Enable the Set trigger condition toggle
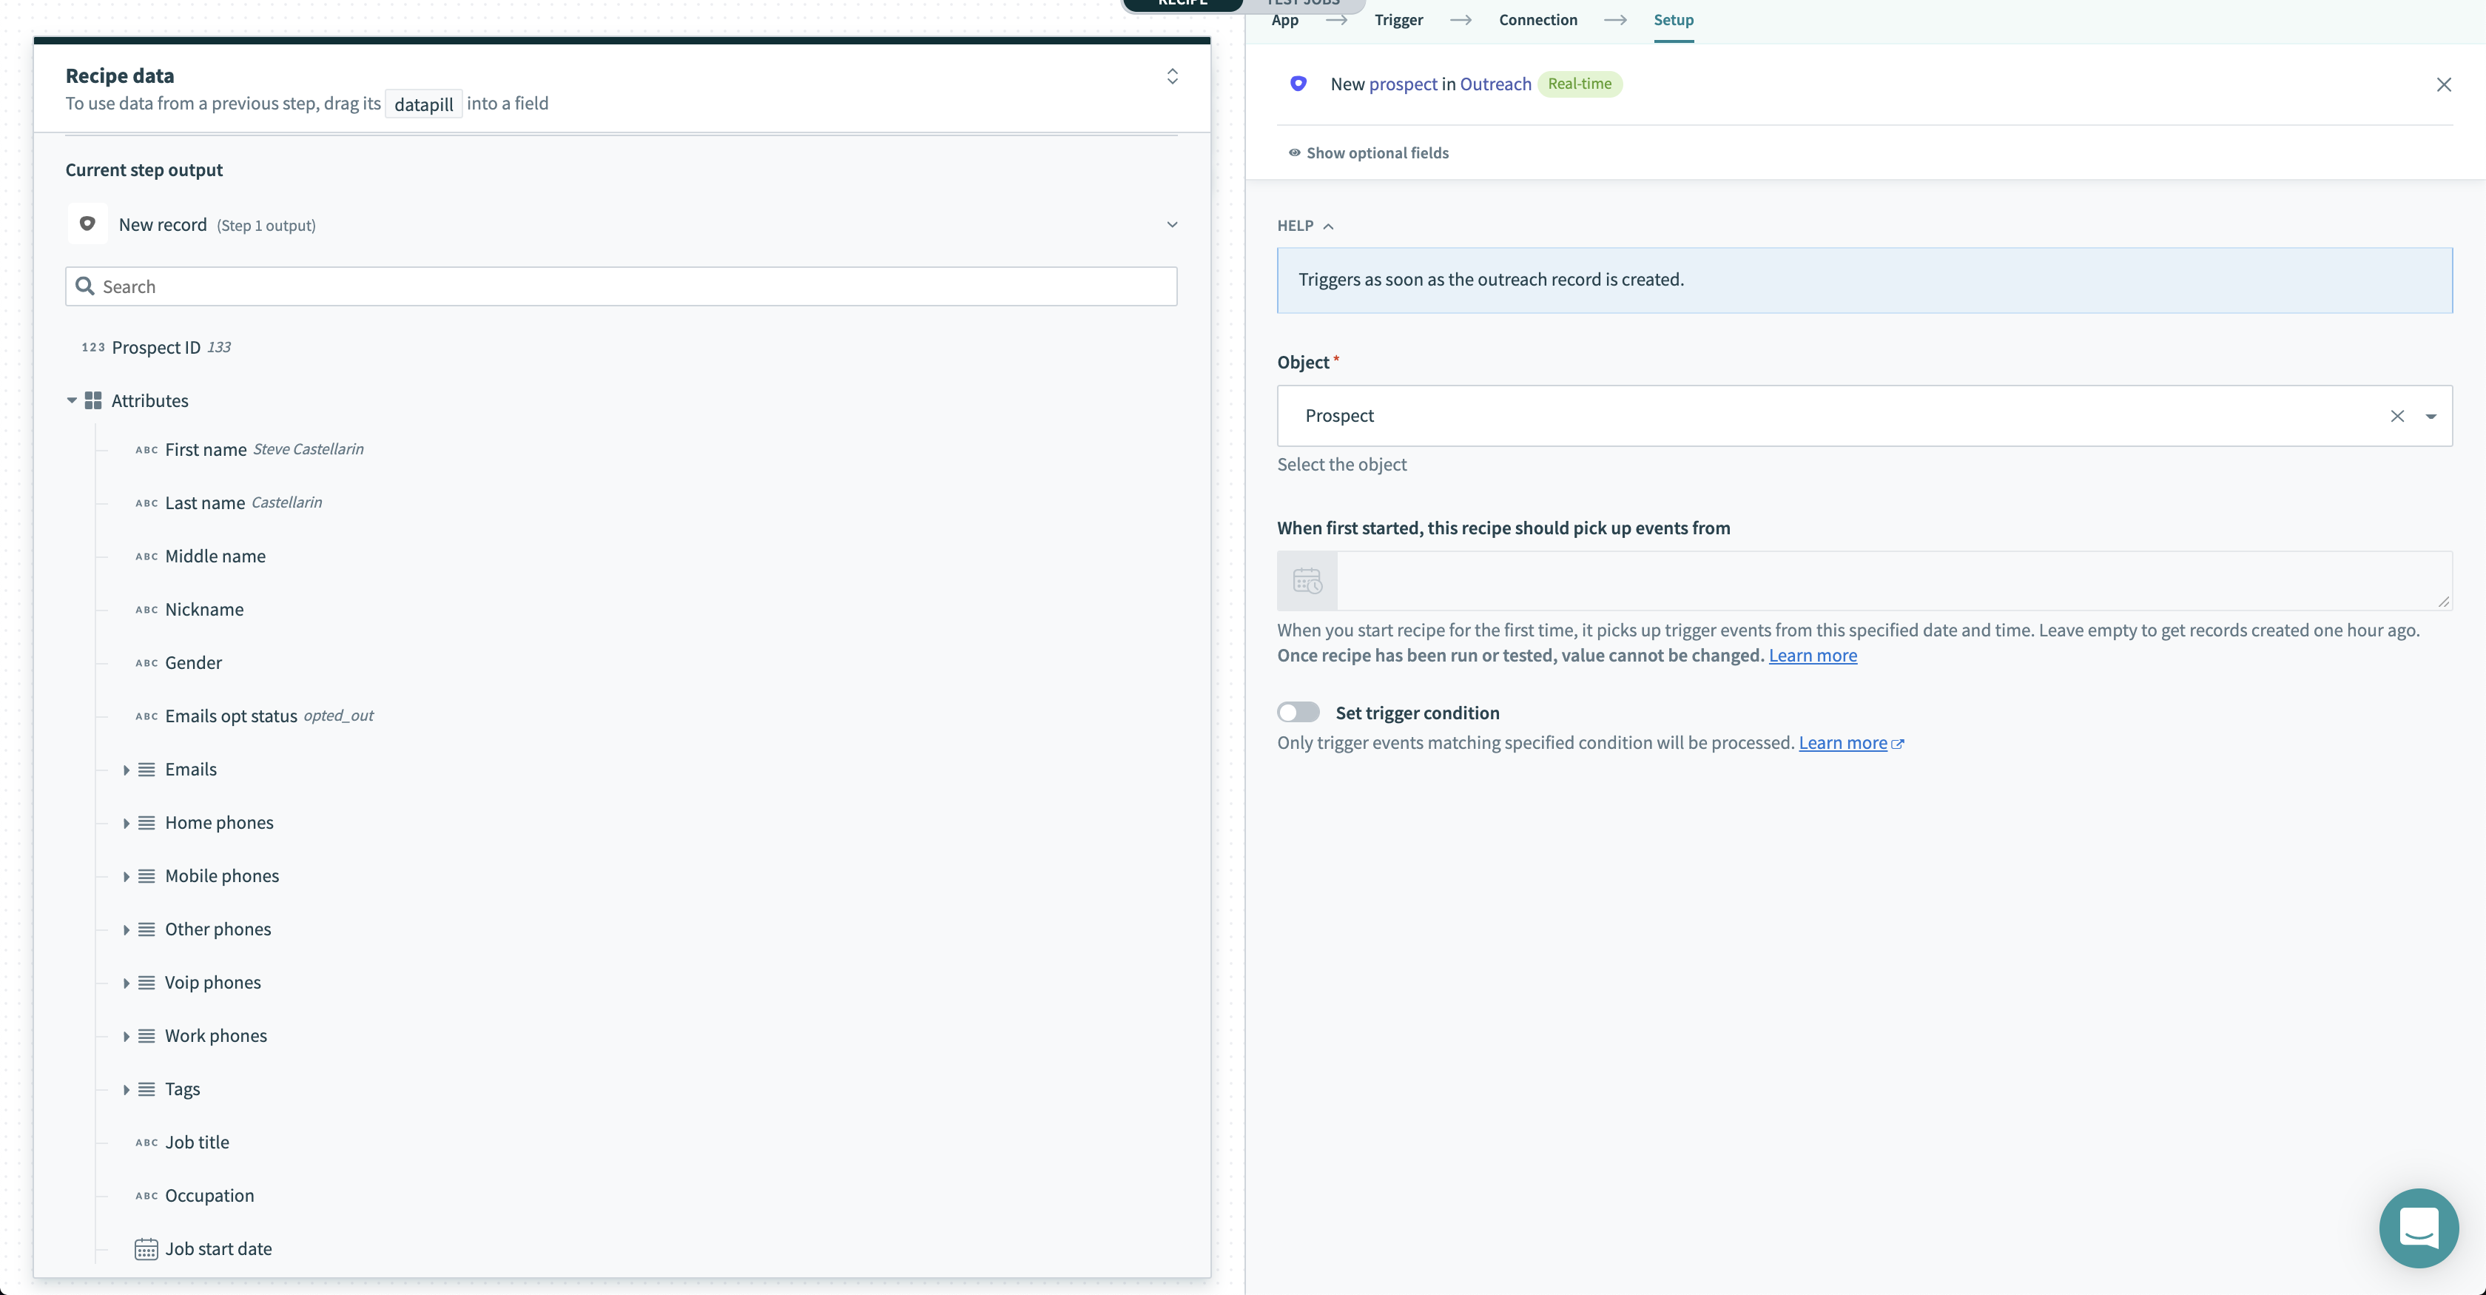Image resolution: width=2486 pixels, height=1295 pixels. pyautogui.click(x=1298, y=712)
